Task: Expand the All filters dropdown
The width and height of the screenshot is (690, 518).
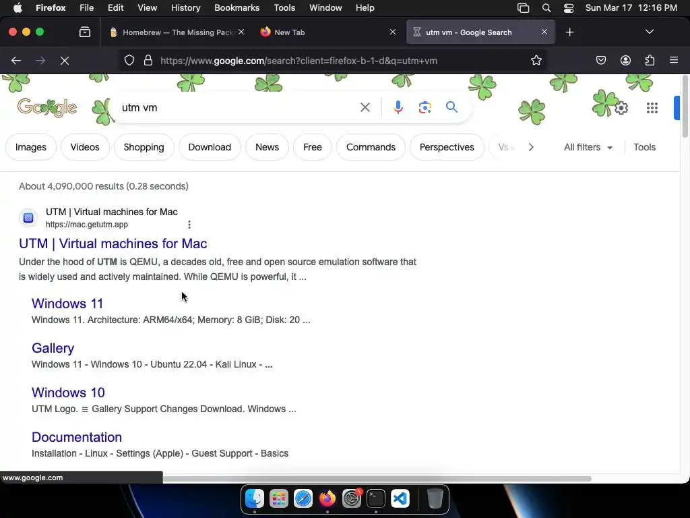Action: pyautogui.click(x=588, y=147)
